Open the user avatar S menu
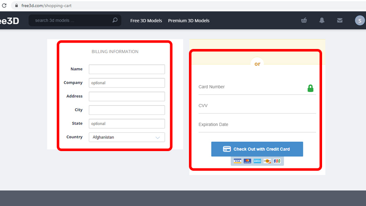This screenshot has width=366, height=206. pos(360,21)
